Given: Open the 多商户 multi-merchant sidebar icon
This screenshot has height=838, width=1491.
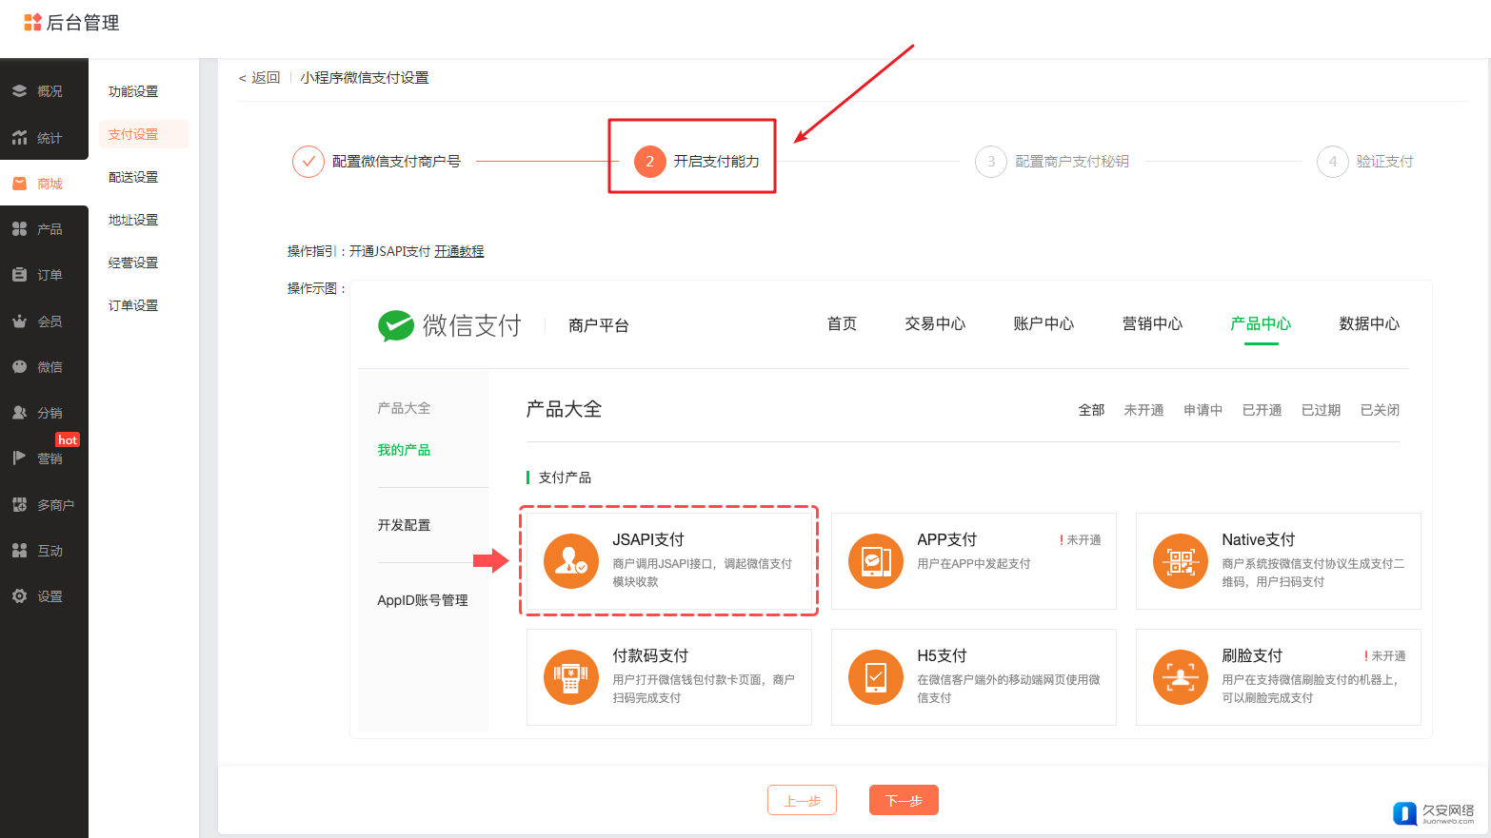Looking at the screenshot, I should 19,505.
